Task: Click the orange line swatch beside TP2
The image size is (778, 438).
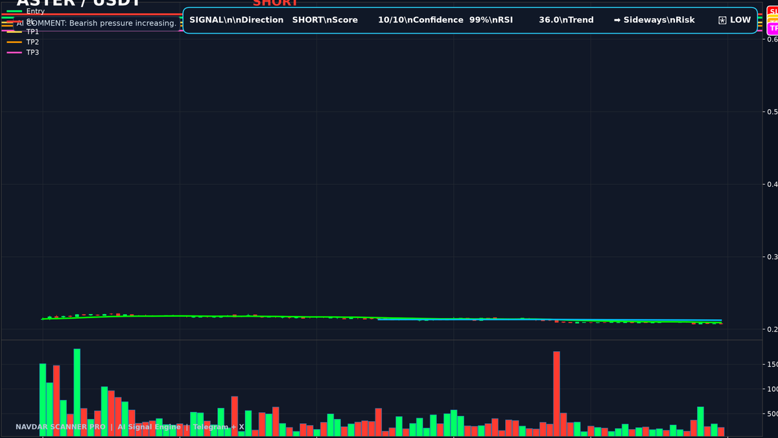Action: 14,42
